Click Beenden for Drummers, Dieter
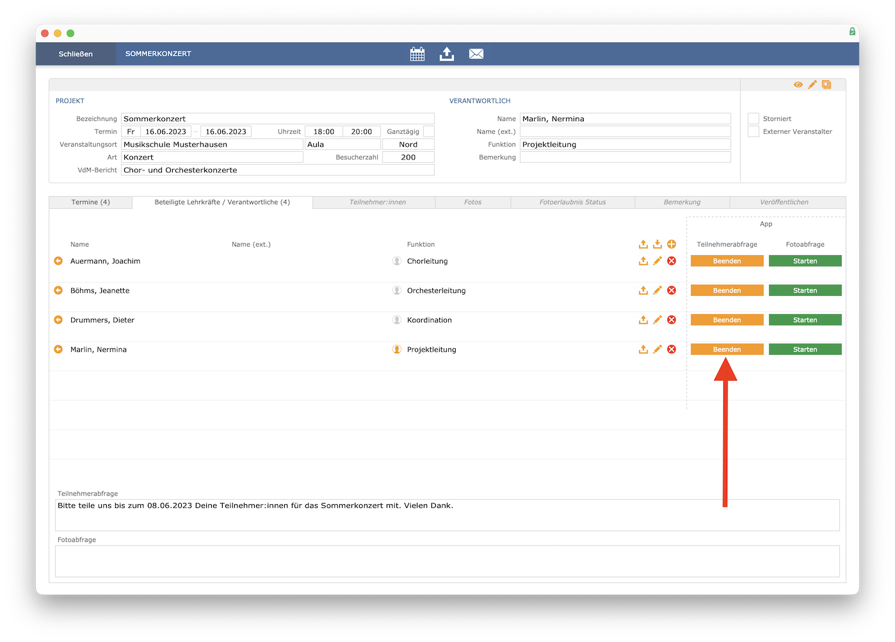This screenshot has width=895, height=642. 727,320
